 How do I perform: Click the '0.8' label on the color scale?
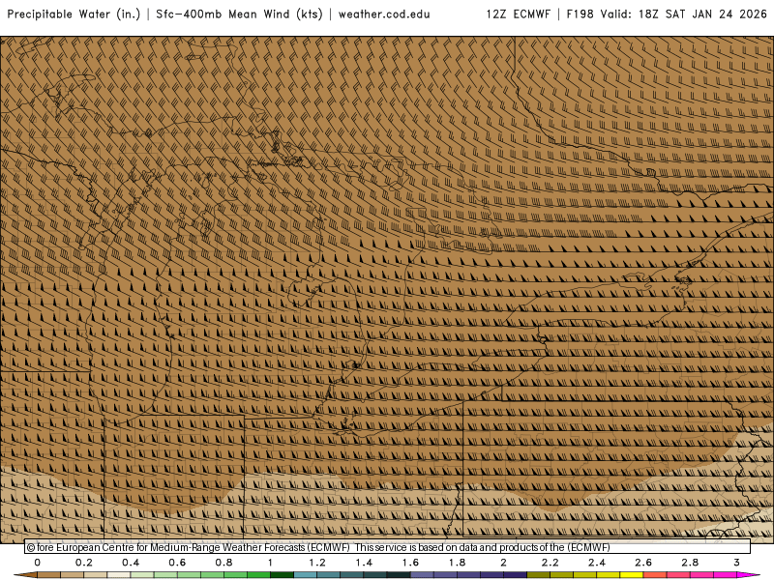[223, 563]
